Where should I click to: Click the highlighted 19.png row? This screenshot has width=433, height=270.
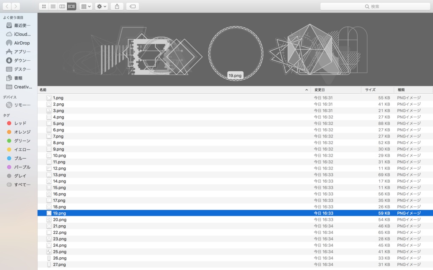click(235, 213)
